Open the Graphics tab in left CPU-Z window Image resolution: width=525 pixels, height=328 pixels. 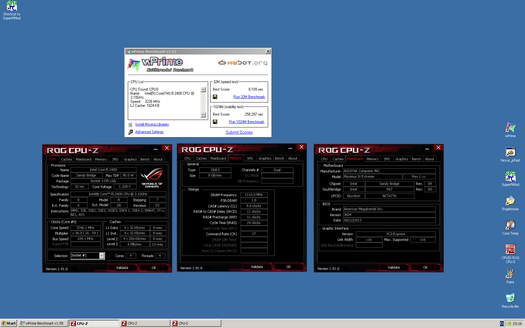130,159
